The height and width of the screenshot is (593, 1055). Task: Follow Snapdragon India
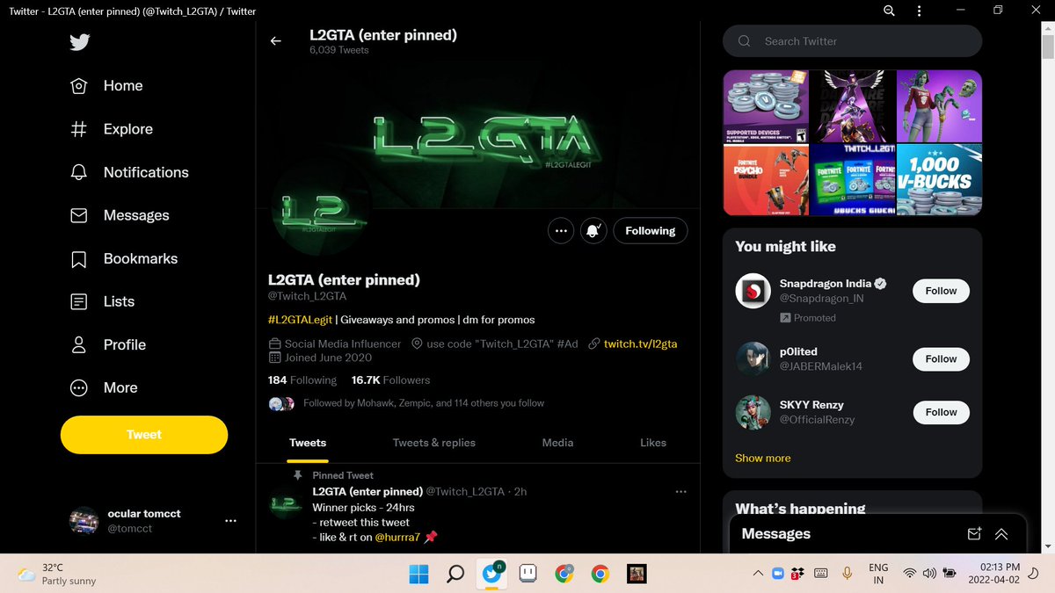click(x=941, y=291)
